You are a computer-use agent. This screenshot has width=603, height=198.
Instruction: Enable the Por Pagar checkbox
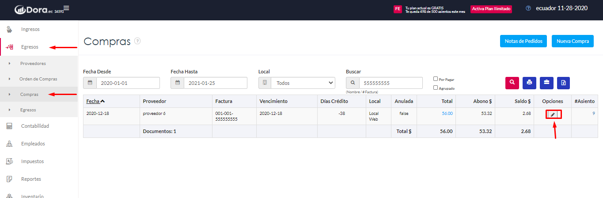coord(436,79)
